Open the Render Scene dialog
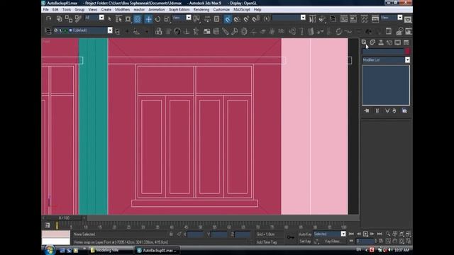Screen dimensions: 454x255 [x=375, y=19]
